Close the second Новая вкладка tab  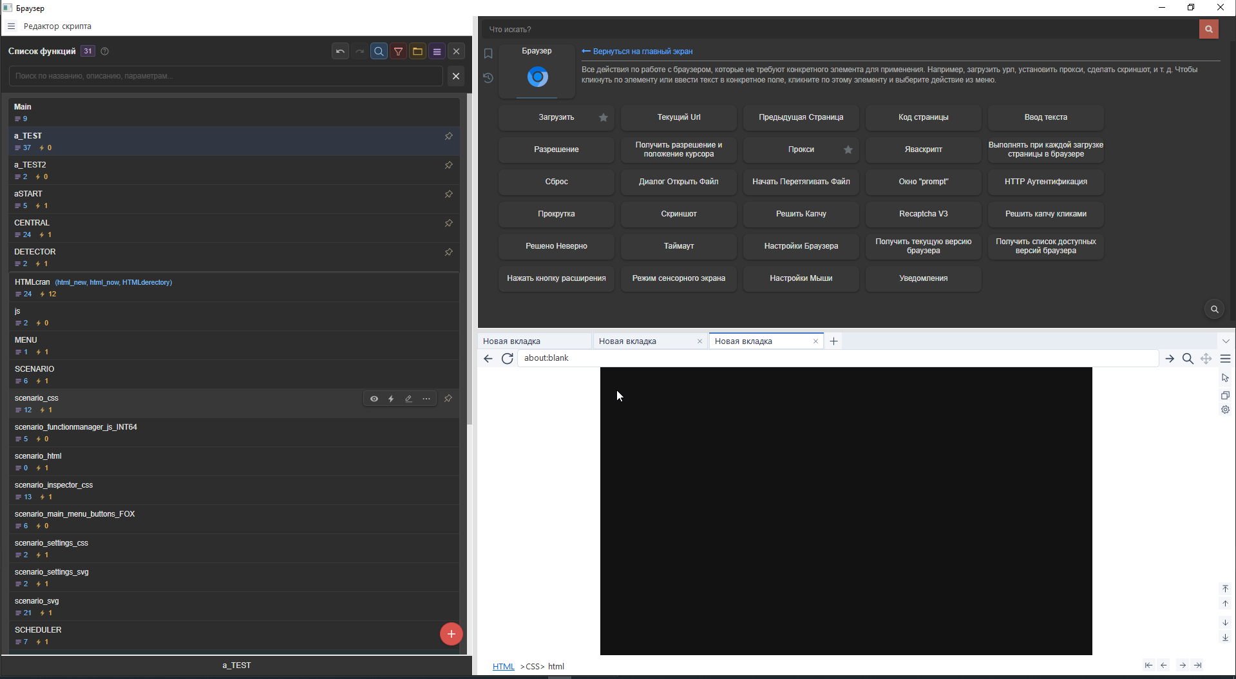(699, 341)
